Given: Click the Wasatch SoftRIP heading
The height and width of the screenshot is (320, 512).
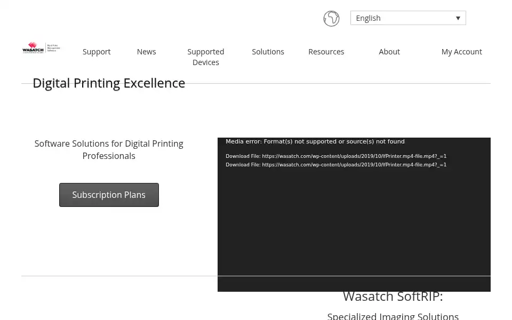Looking at the screenshot, I should [393, 296].
